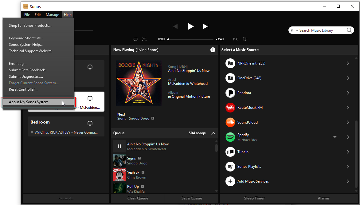360x205 pixels.
Task: Expand the Spotify chevron
Action: click(x=348, y=137)
